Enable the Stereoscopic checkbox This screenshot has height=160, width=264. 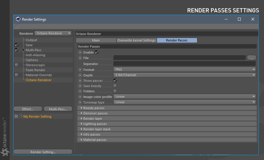pos(16,65)
